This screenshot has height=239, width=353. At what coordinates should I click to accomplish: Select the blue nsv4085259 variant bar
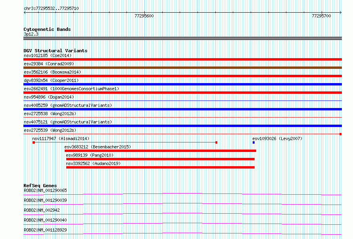(182, 109)
